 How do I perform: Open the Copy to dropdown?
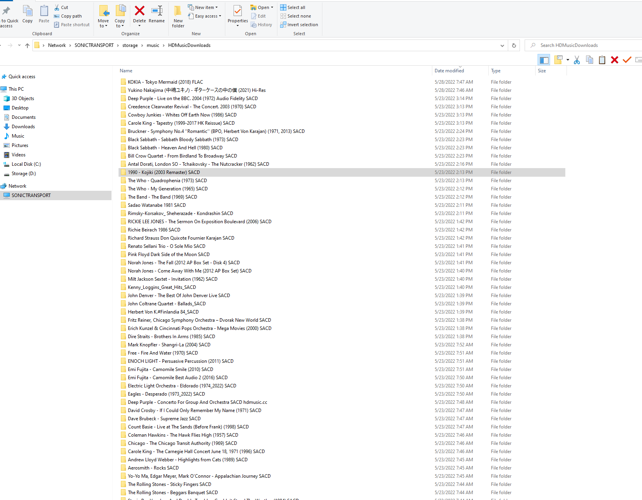(120, 16)
